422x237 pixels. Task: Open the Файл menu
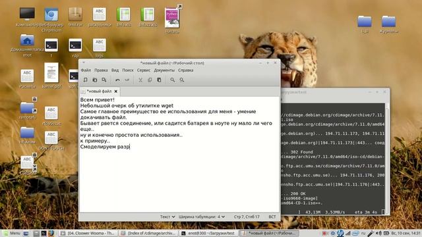pos(86,70)
